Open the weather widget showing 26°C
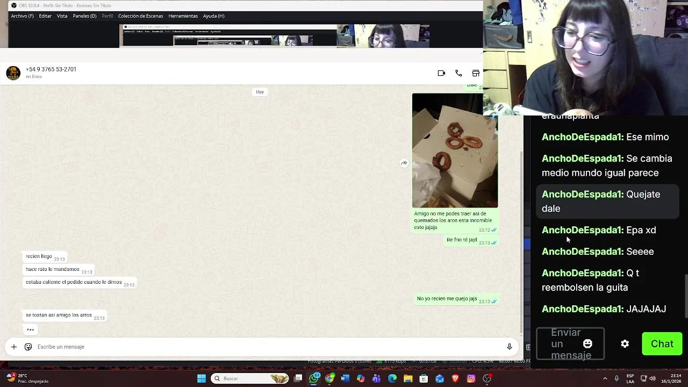The height and width of the screenshot is (387, 688). [x=27, y=378]
